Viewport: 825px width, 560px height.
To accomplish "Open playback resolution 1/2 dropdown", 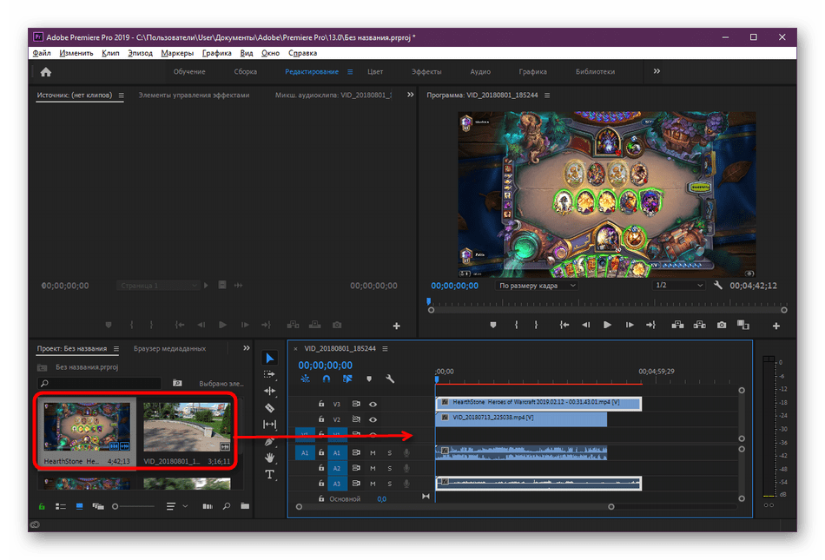I will [x=679, y=285].
